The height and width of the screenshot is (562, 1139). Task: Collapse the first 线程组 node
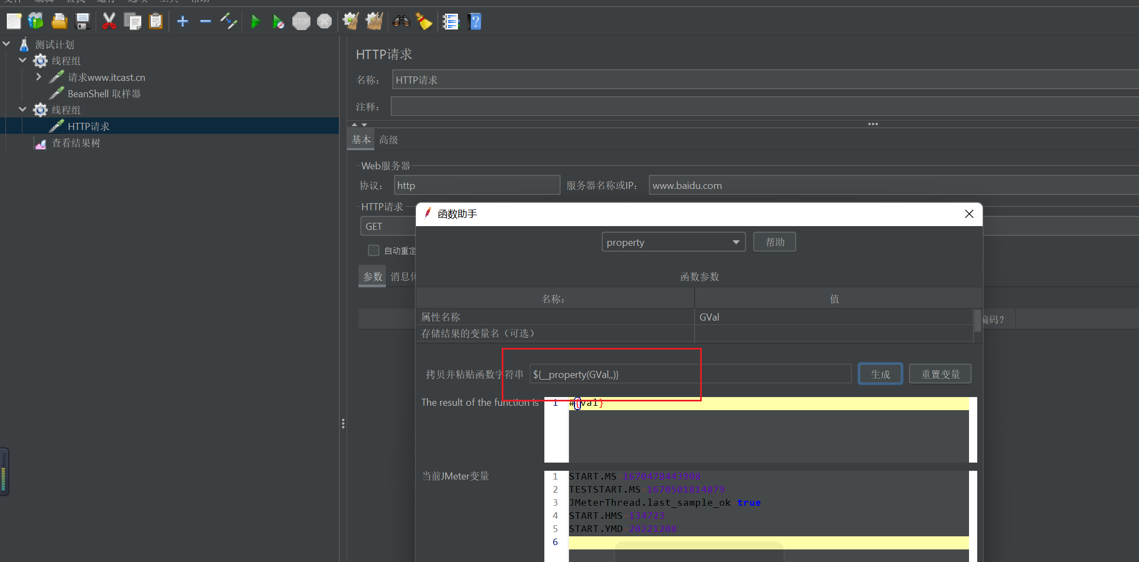[23, 60]
